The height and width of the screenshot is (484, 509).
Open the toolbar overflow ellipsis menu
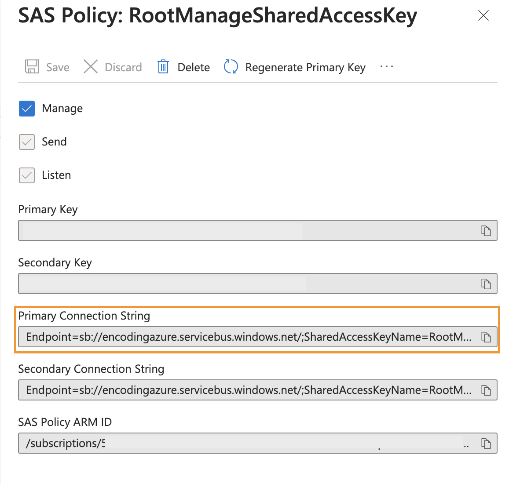click(386, 66)
